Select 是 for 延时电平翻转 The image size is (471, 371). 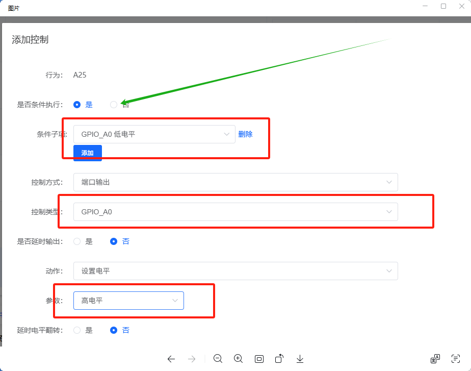point(77,330)
